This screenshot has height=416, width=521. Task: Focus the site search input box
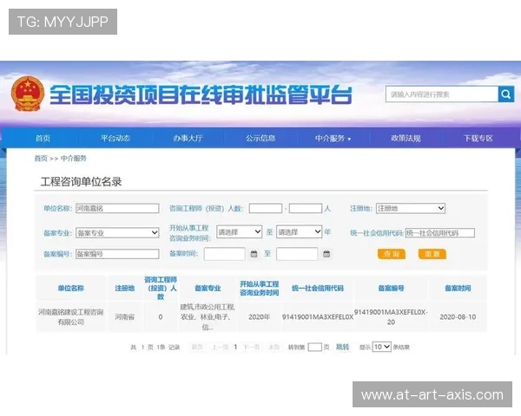tap(442, 94)
